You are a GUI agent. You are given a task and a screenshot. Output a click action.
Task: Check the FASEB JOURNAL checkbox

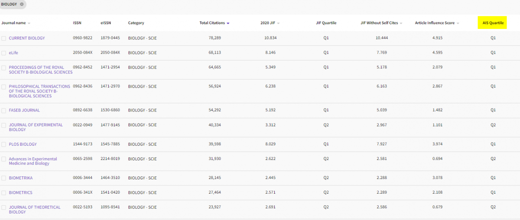click(x=4, y=111)
